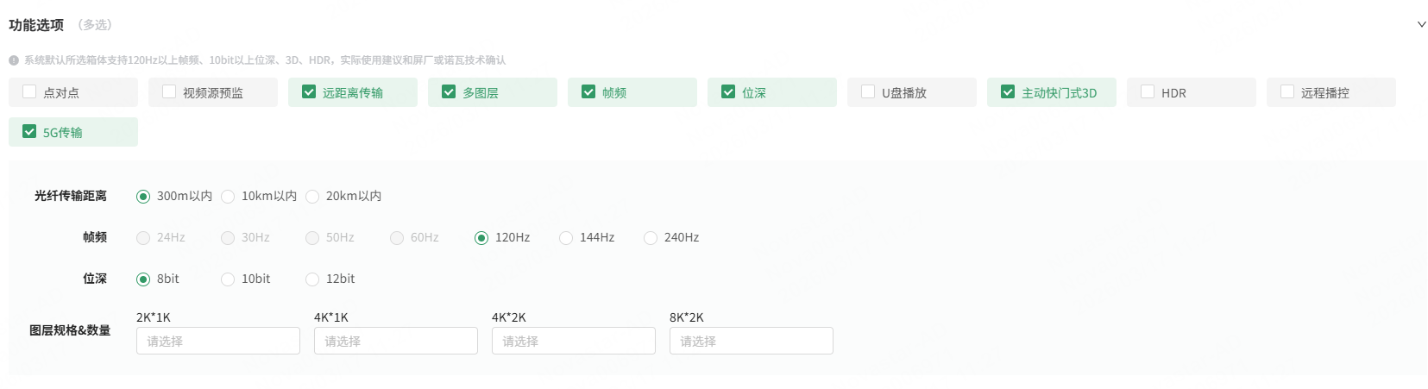Uncheck 远距离传输 option
The width and height of the screenshot is (1428, 389).
[309, 91]
